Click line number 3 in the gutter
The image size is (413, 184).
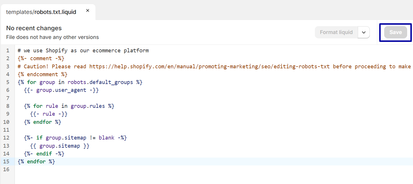[x=8, y=66]
